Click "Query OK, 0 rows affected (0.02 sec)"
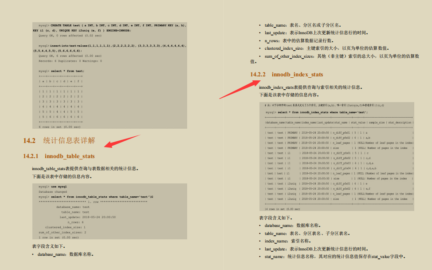 point(70,36)
